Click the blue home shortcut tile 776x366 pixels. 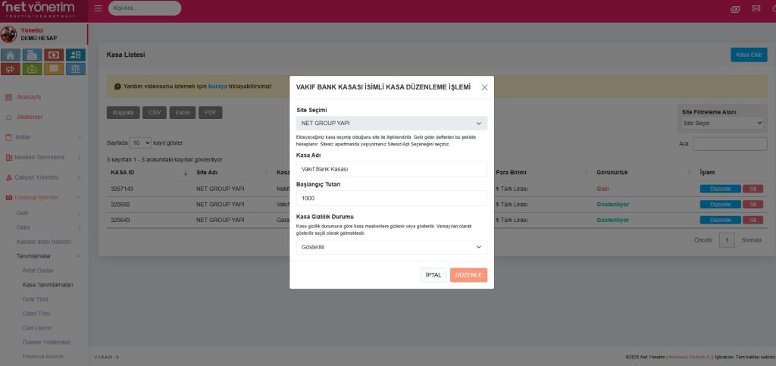[x=11, y=55]
